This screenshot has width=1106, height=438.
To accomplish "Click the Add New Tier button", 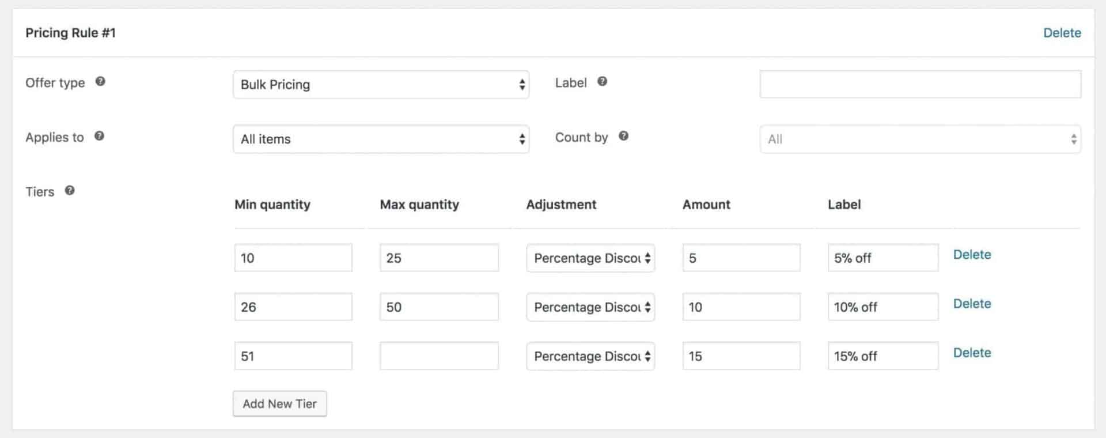I will click(x=280, y=403).
